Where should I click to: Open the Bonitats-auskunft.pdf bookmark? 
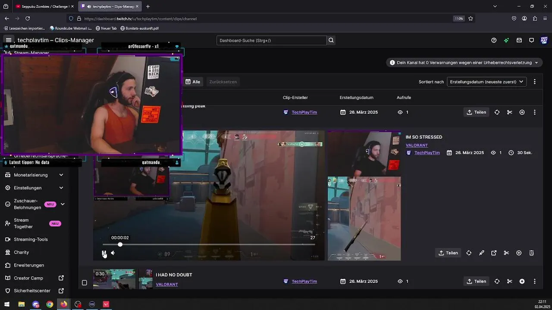tap(140, 28)
